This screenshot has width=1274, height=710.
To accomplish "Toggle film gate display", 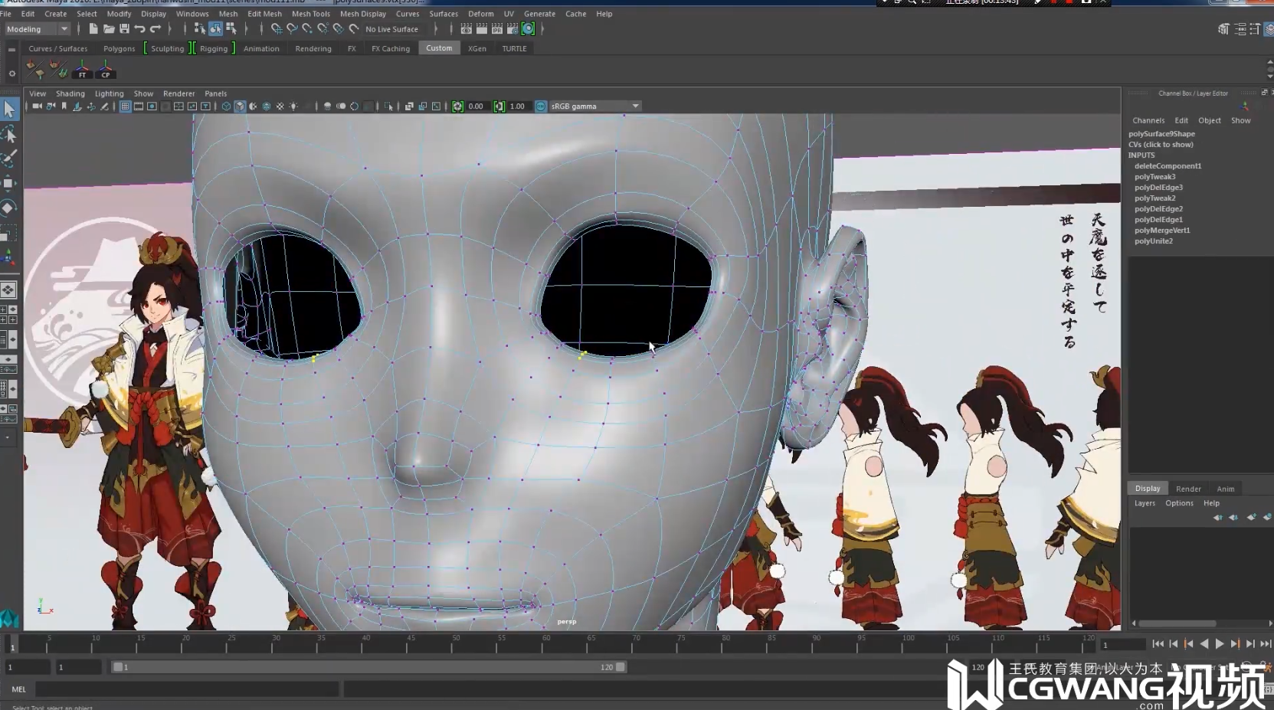I will click(x=139, y=106).
